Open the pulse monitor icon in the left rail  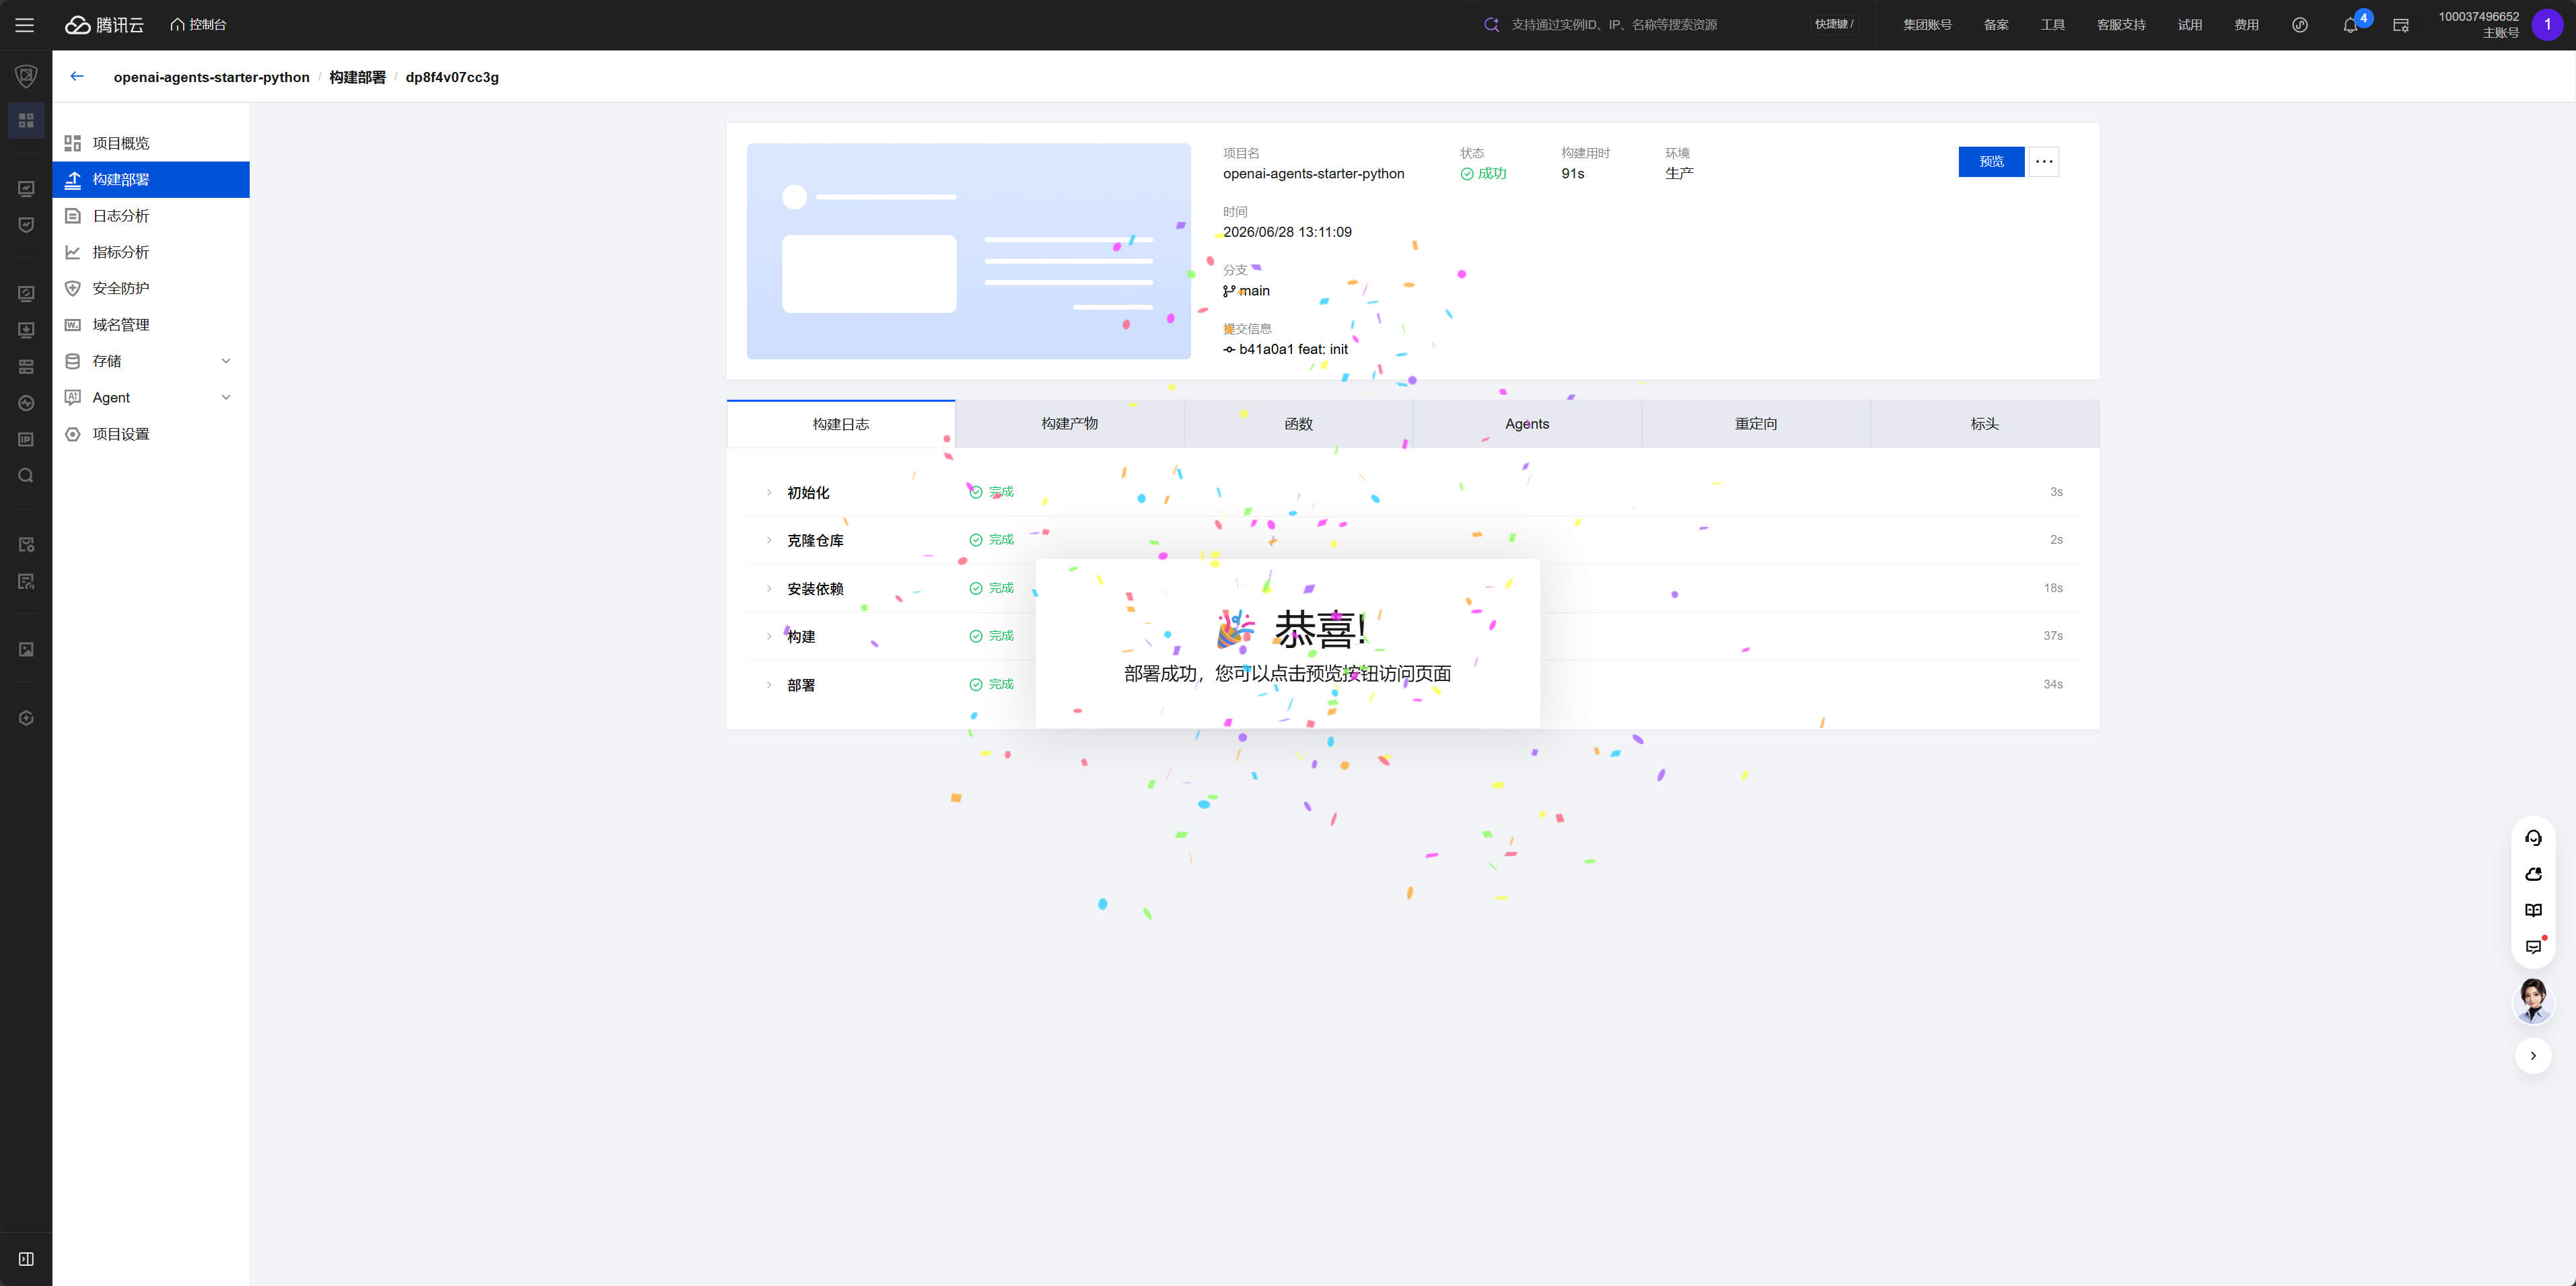click(26, 403)
